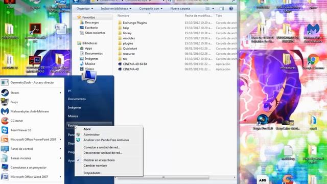
Task: Select Documentos library in navigation pane
Action: (94, 53)
